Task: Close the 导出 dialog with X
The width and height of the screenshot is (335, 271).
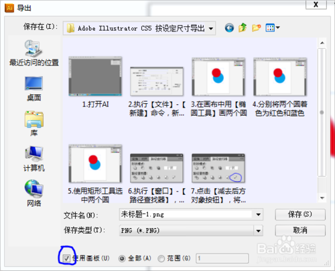Action: point(316,5)
